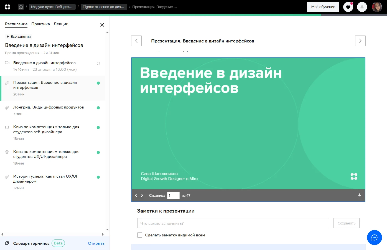This screenshot has width=387, height=250.
Task: Open the support chat bubble
Action: click(x=375, y=238)
